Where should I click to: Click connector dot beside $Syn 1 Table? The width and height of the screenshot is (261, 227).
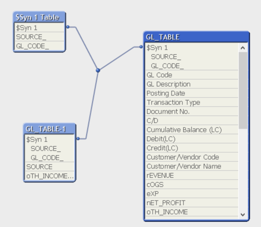68,27
